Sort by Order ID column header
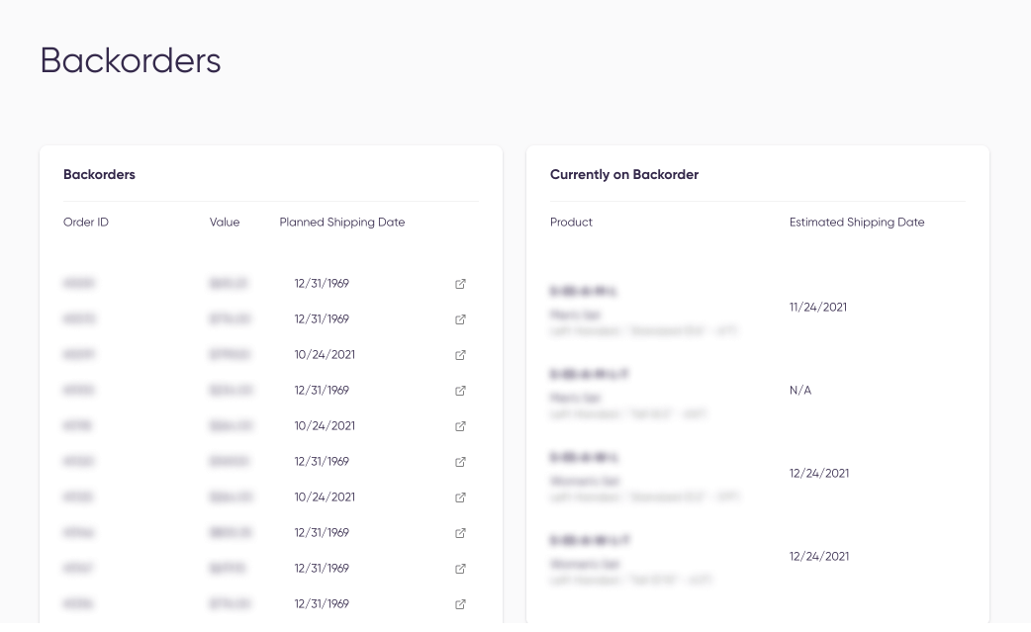 [x=85, y=223]
